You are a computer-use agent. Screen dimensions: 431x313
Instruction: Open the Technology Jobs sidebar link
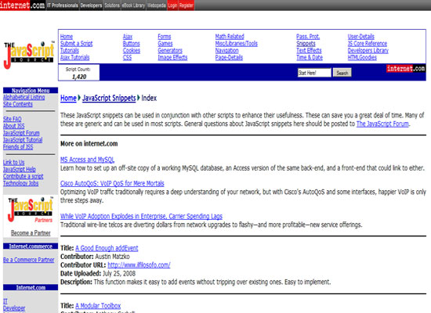pyautogui.click(x=20, y=183)
